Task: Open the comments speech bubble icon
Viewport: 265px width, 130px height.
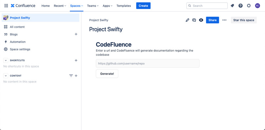Action: tap(194, 20)
